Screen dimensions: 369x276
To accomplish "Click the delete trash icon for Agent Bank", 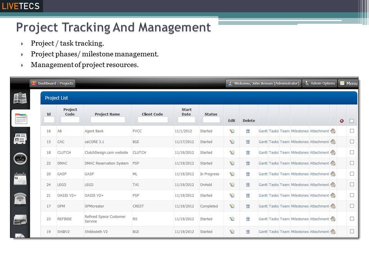I will pyautogui.click(x=248, y=131).
